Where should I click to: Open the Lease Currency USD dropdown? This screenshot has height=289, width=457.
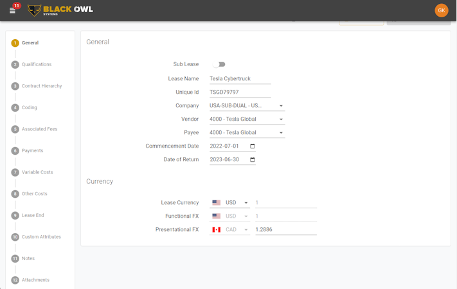(229, 202)
